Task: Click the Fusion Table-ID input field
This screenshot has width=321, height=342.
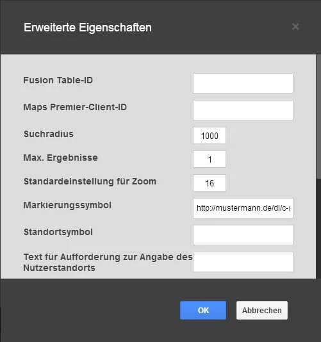Action: (x=243, y=83)
